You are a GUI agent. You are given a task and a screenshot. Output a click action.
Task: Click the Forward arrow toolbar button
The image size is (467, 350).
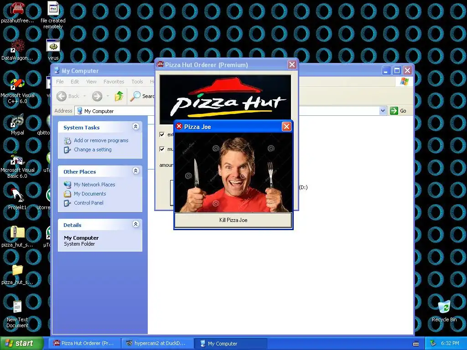click(97, 96)
